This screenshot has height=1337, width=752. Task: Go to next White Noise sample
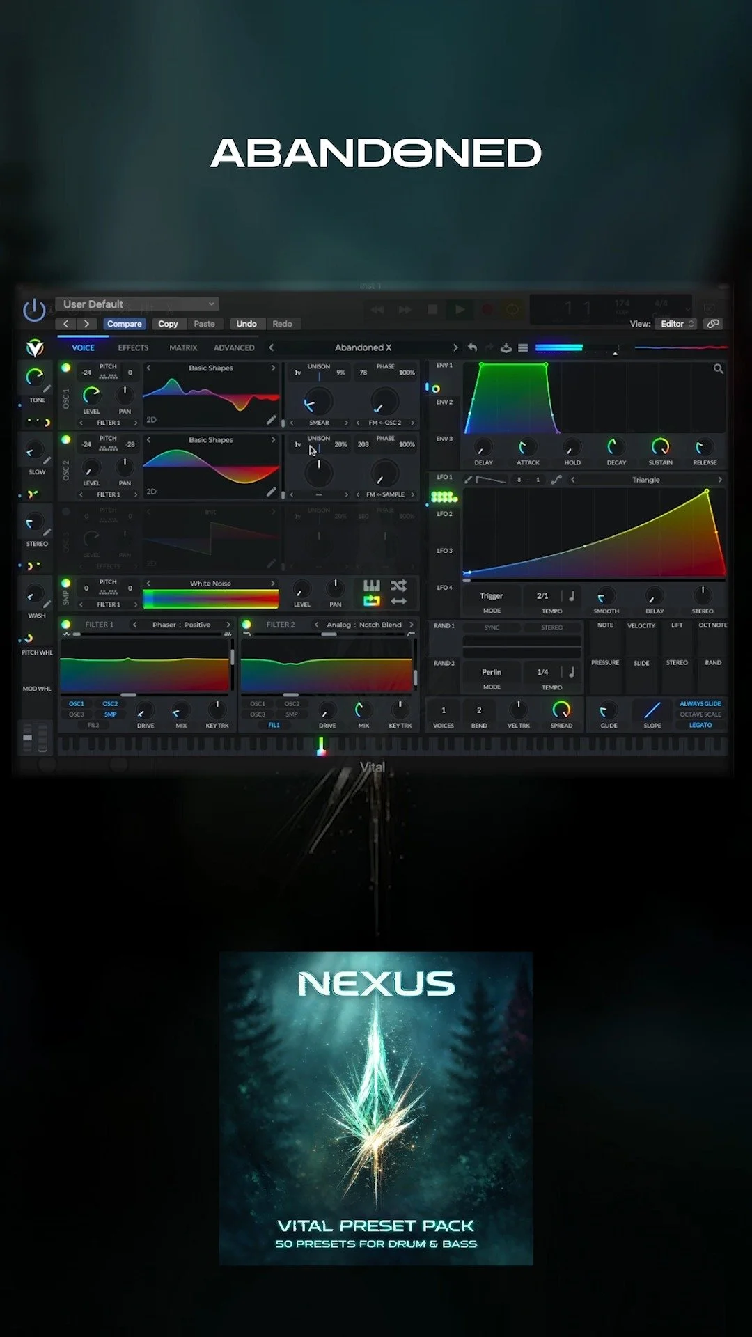(x=273, y=583)
